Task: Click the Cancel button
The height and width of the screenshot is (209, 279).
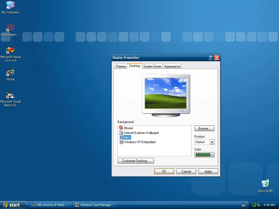Action: [186, 171]
